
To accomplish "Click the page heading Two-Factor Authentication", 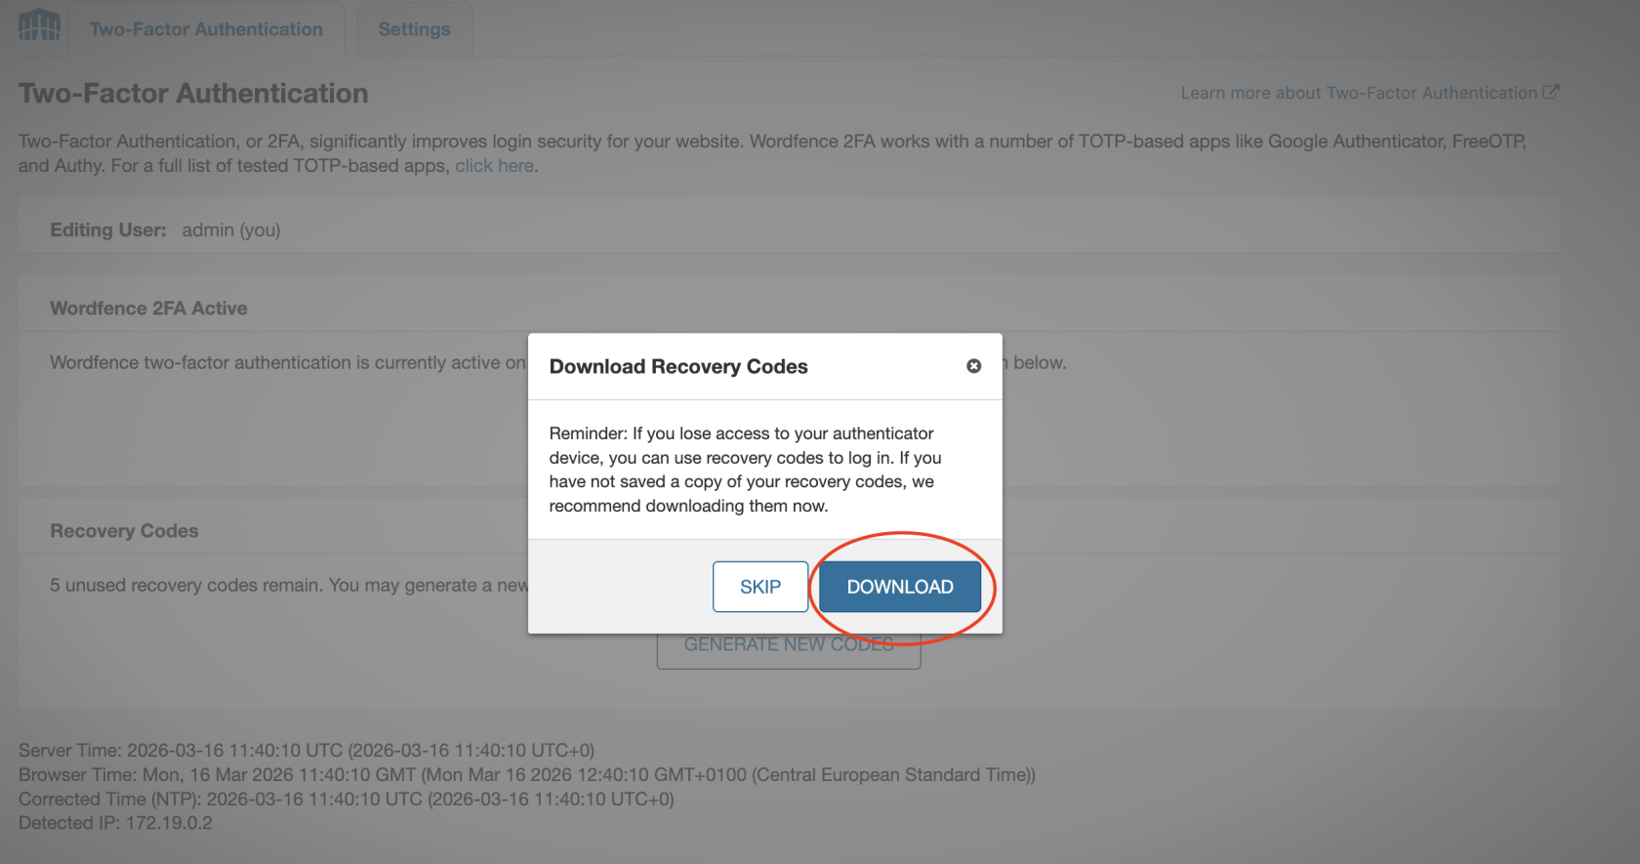I will pos(192,93).
